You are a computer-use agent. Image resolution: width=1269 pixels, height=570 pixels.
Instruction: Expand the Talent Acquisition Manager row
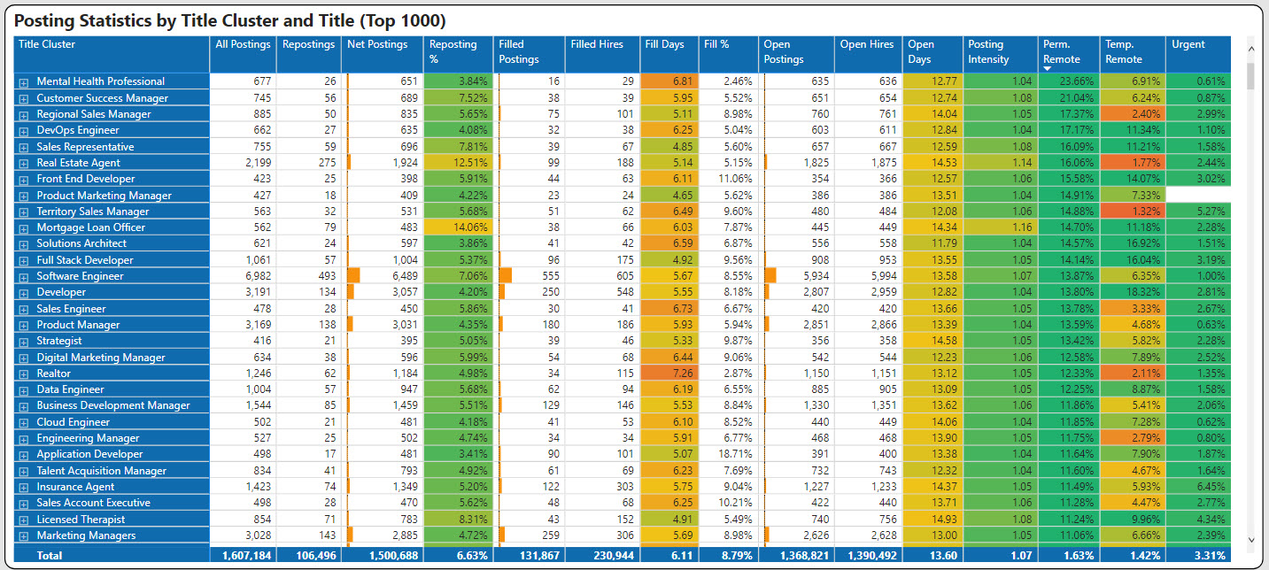(24, 472)
